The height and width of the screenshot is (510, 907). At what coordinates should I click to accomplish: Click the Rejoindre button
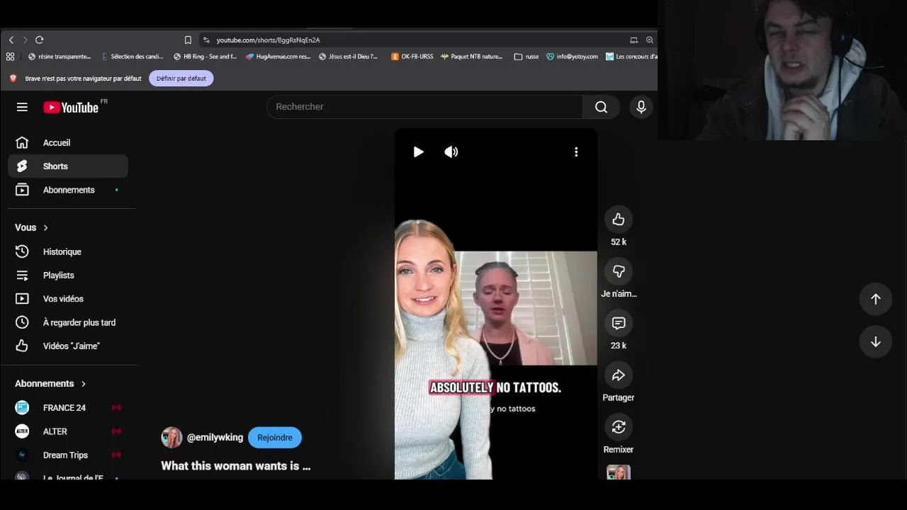[x=275, y=438]
